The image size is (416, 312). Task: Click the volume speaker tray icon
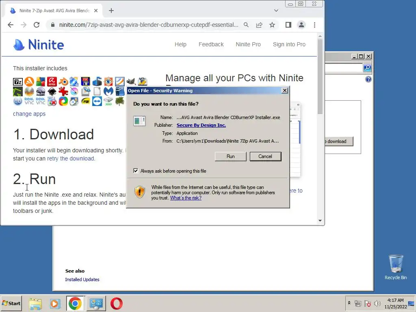[x=377, y=303]
